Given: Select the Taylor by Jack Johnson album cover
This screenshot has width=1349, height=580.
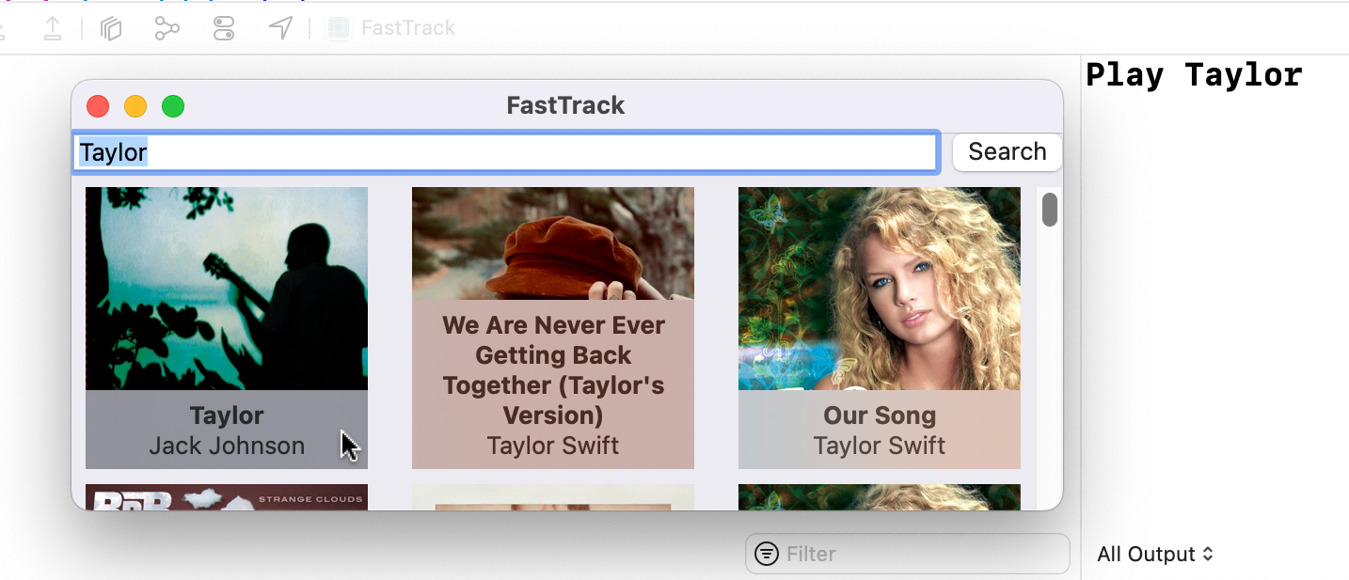Looking at the screenshot, I should point(226,289).
